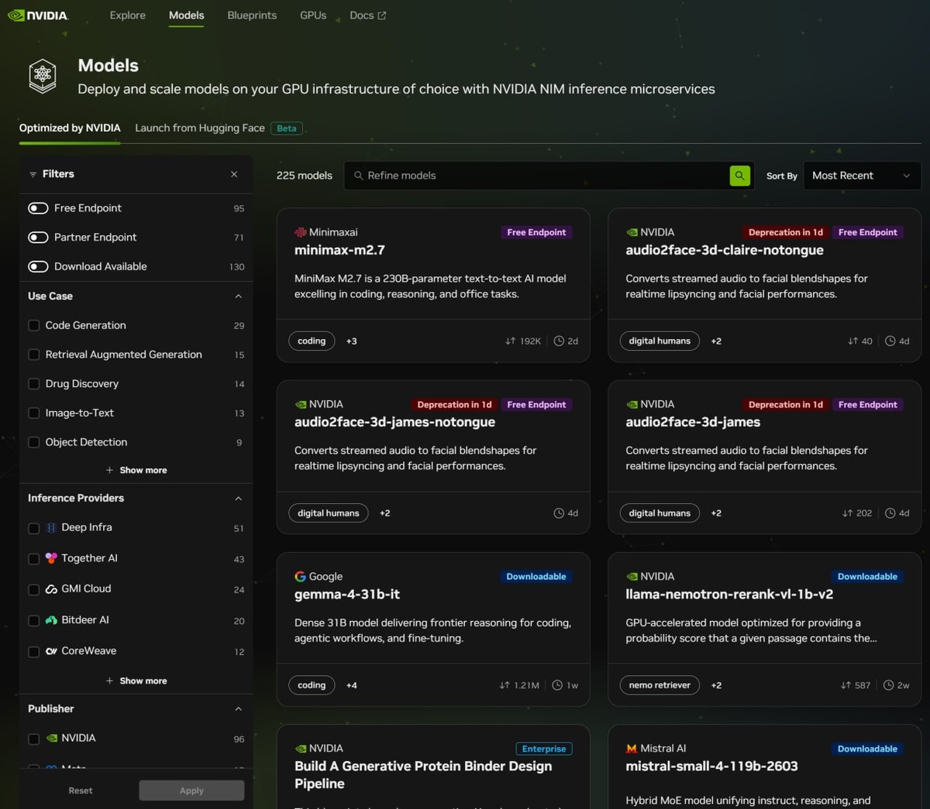
Task: Click the filter icon next to Filters
Action: [x=33, y=174]
